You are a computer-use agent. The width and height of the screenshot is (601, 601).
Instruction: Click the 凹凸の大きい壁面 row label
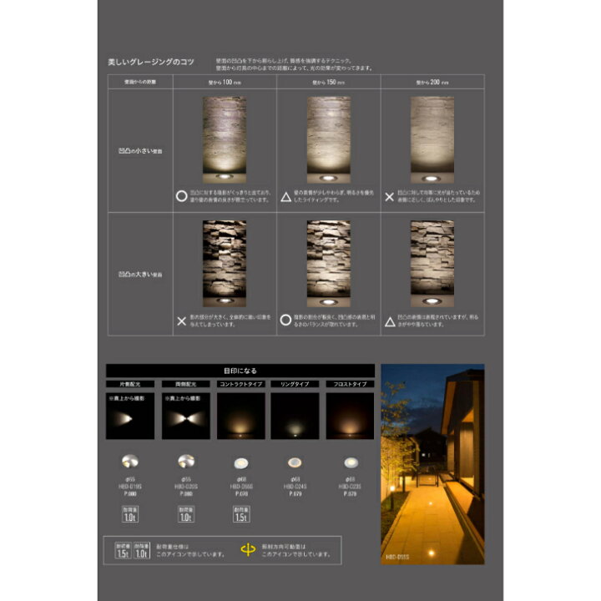[x=140, y=275]
